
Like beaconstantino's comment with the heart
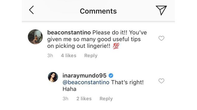pyautogui.click(x=161, y=38)
